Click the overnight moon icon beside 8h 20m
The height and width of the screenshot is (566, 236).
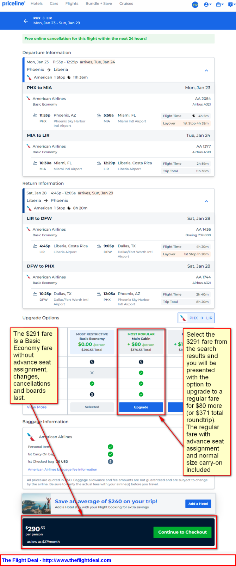pyautogui.click(x=69, y=208)
